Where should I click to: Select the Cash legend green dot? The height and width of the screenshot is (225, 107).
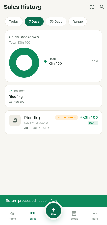coord(45,61)
